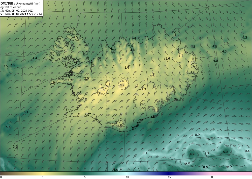Image resolution: width=252 pixels, height=179 pixels.
Task: Click the value 8.0 on the map
Action: coord(206,167)
